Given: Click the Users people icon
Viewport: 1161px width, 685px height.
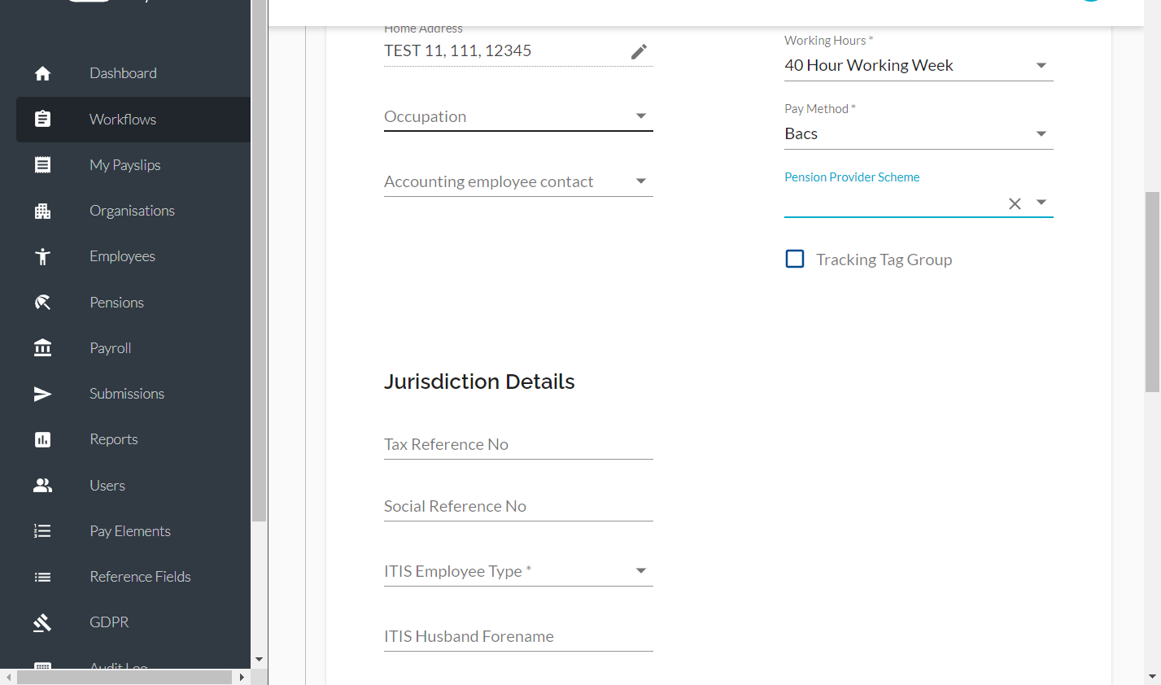Looking at the screenshot, I should point(43,485).
